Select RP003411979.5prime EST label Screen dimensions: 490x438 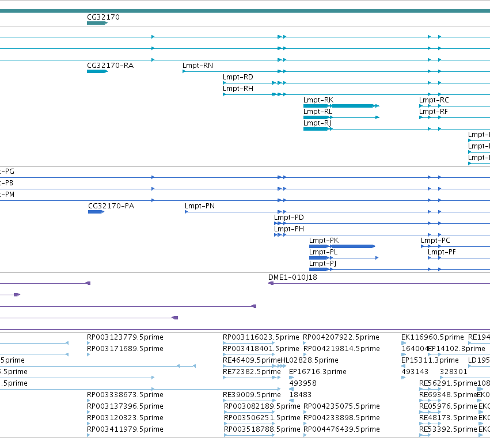pyautogui.click(x=125, y=429)
